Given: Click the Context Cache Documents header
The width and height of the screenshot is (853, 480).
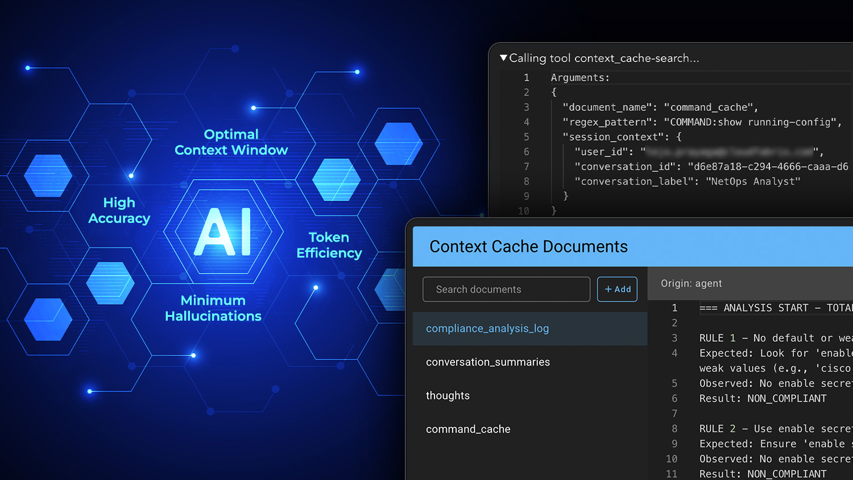Looking at the screenshot, I should [528, 247].
